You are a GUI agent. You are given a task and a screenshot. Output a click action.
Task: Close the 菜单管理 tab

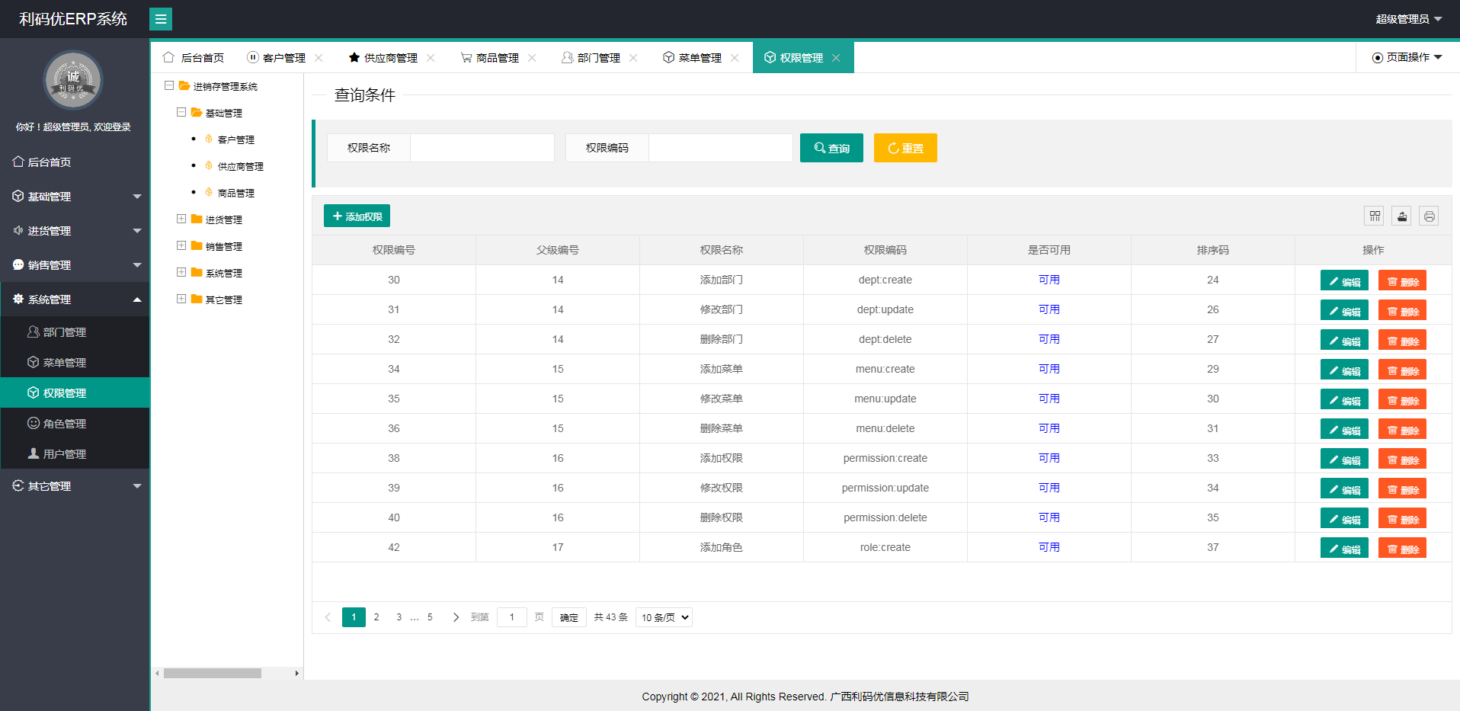(x=735, y=58)
